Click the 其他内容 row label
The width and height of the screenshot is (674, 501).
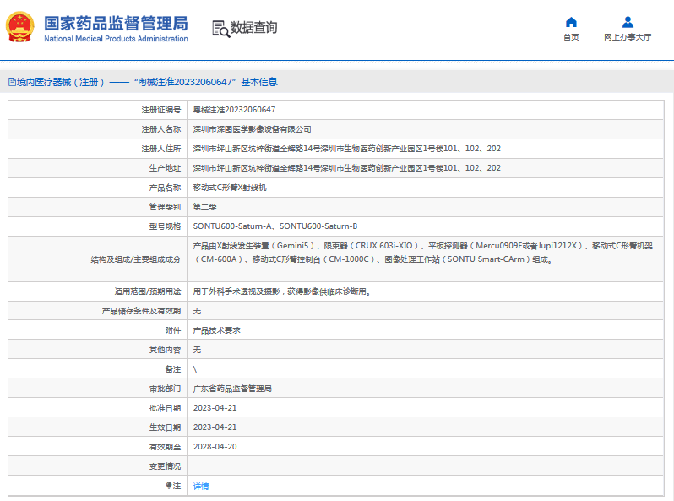(x=165, y=350)
